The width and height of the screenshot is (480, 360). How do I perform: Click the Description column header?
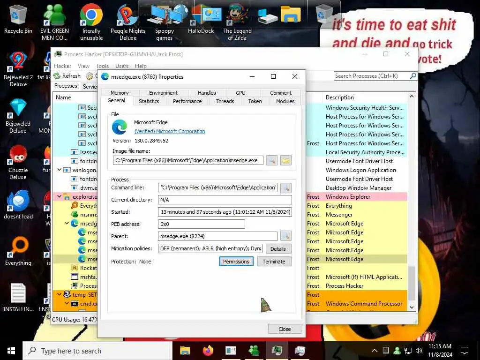[365, 97]
